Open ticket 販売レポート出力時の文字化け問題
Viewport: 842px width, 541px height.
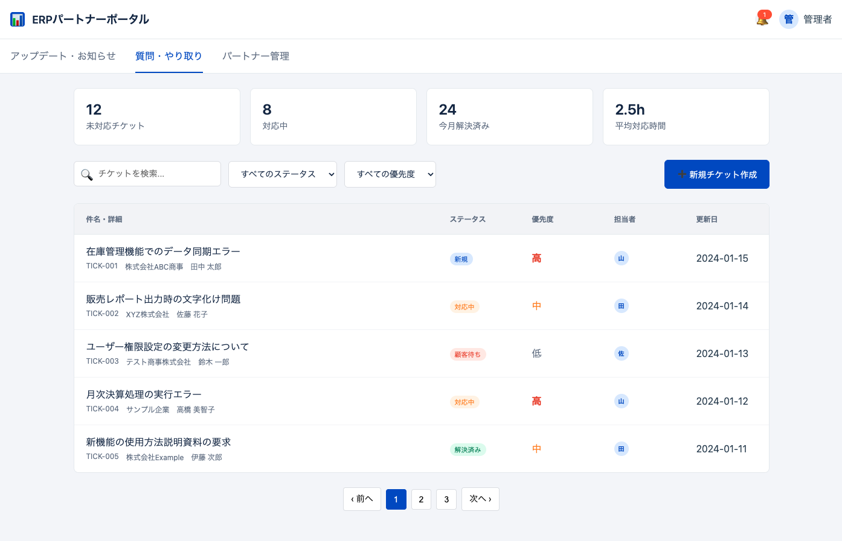163,299
